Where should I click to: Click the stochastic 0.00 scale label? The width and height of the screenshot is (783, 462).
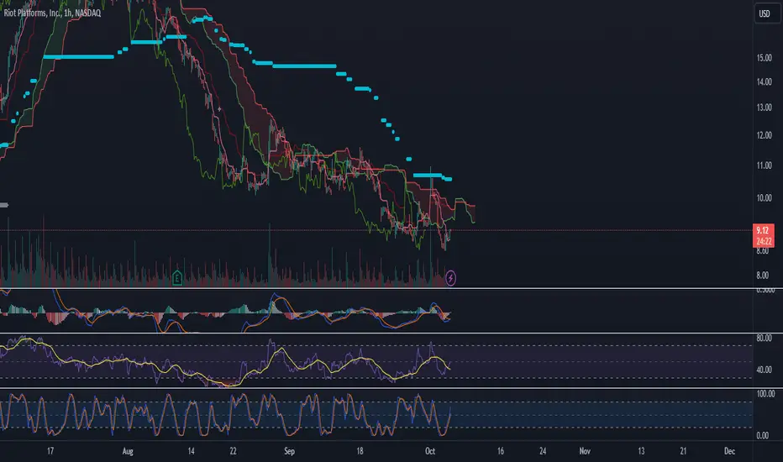(x=763, y=435)
